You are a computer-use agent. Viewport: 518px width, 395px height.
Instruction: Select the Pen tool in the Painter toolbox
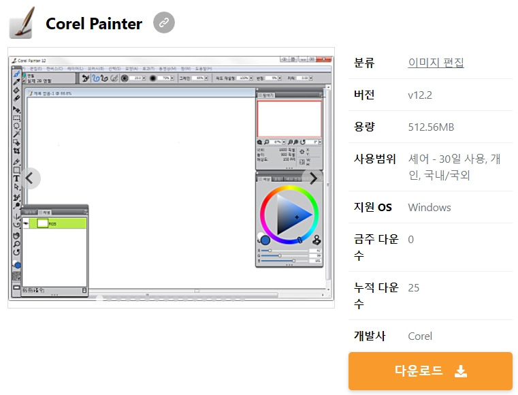(x=16, y=162)
